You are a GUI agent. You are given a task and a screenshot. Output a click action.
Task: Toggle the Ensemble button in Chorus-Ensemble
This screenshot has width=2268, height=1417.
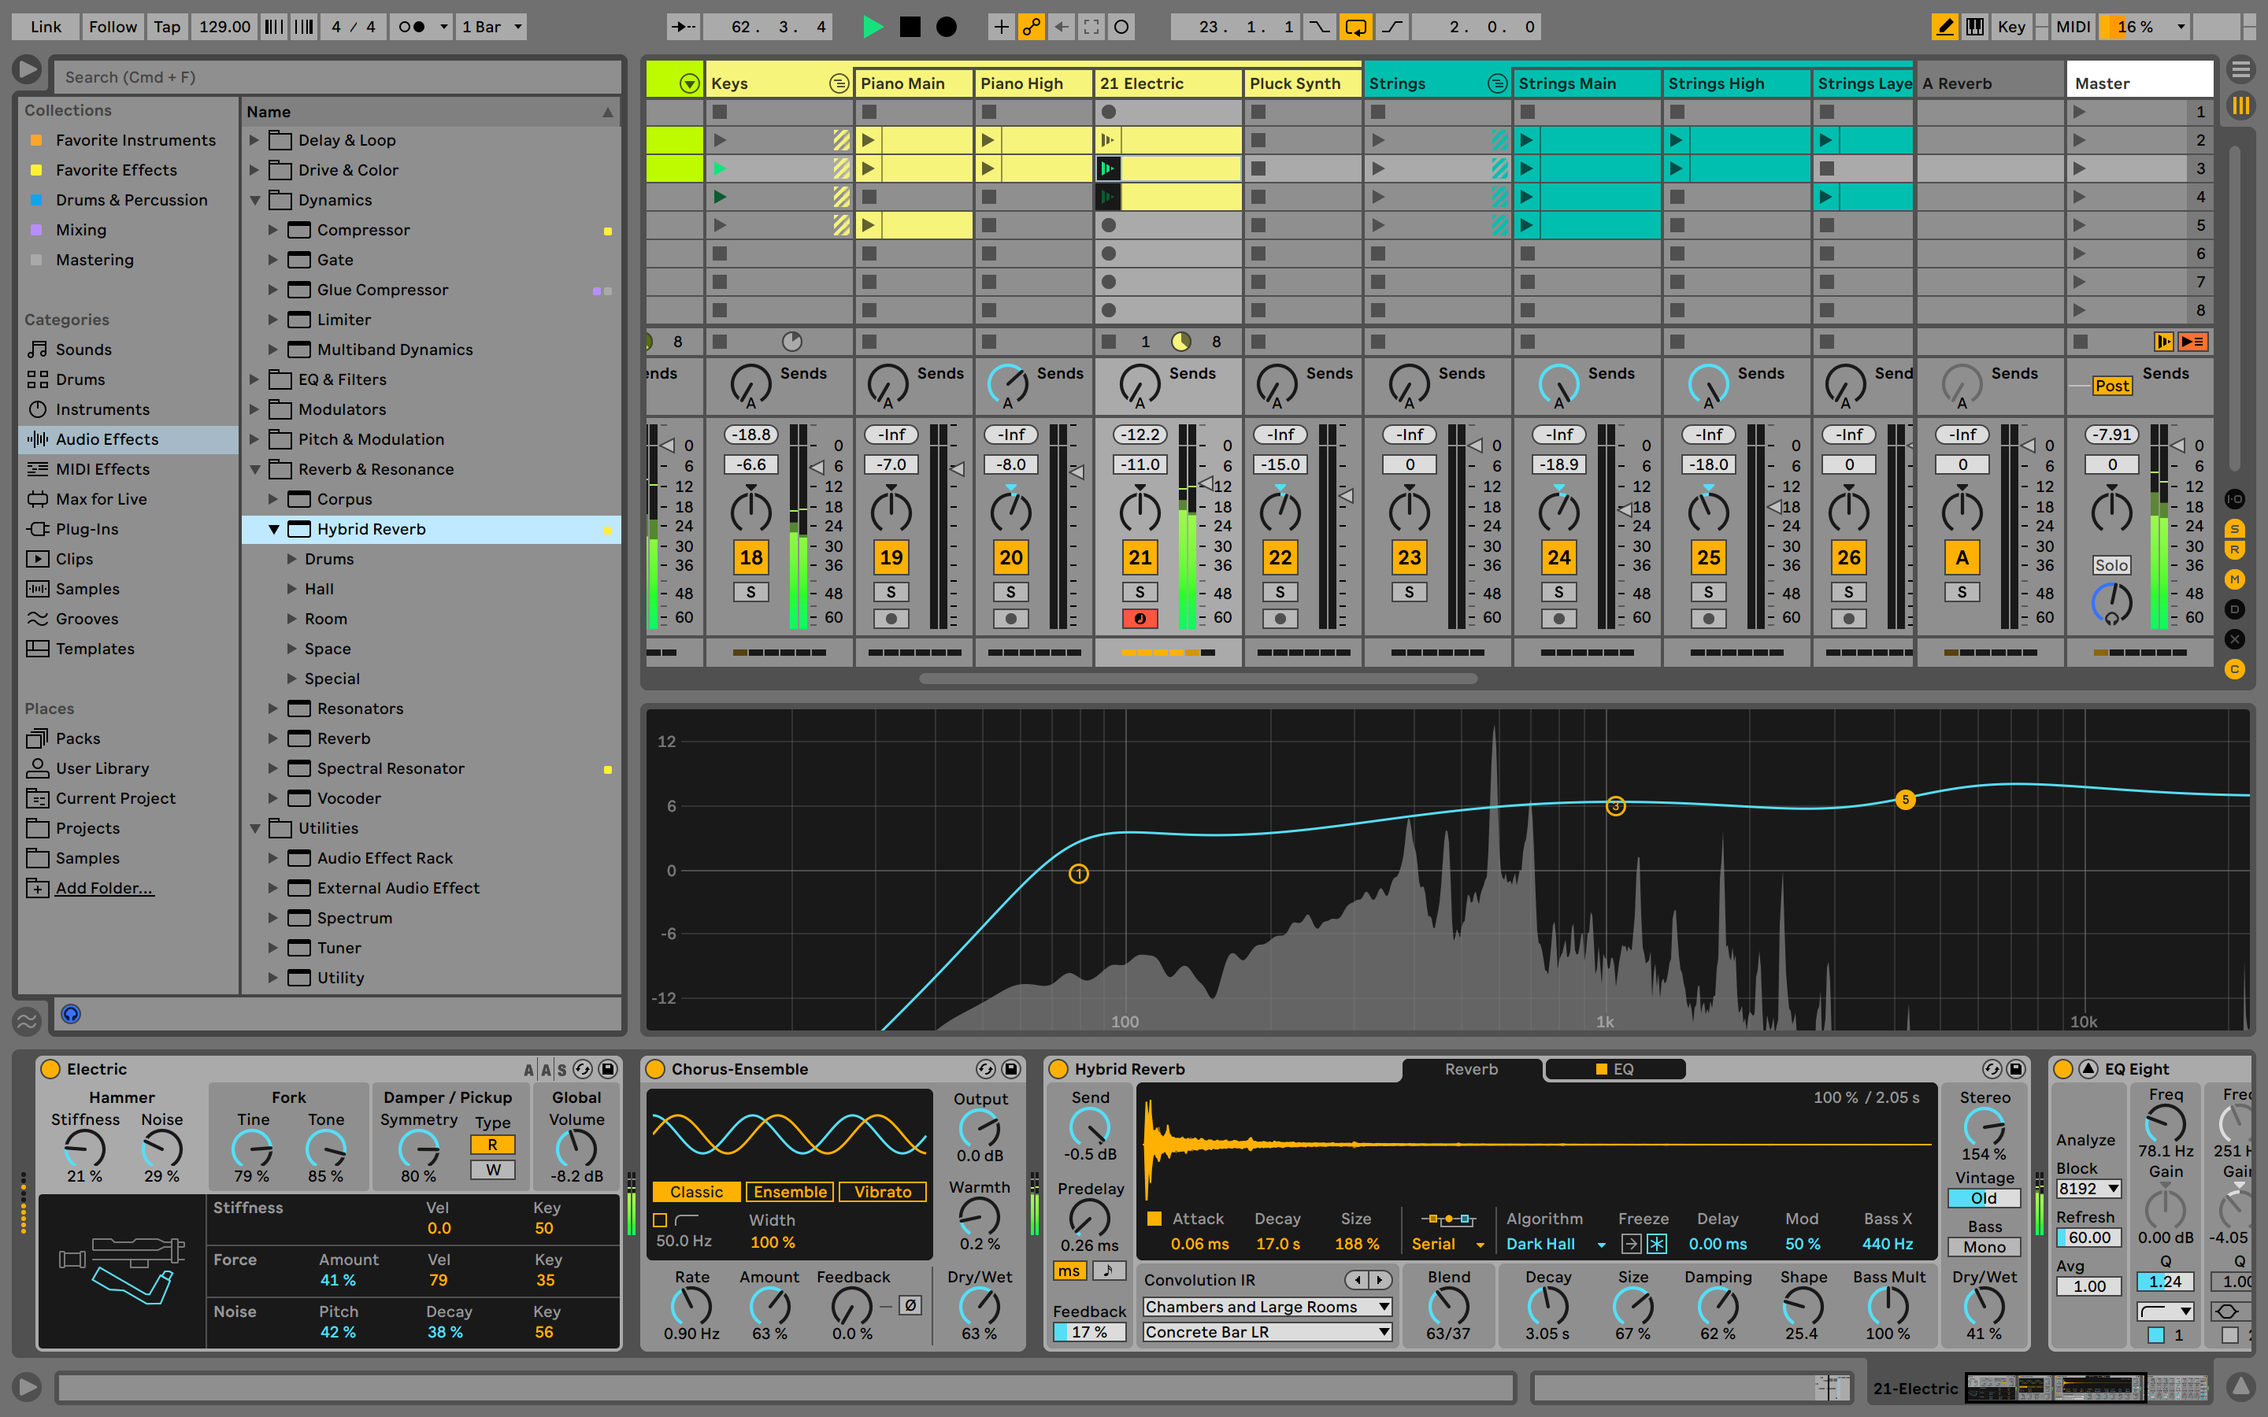pos(787,1192)
